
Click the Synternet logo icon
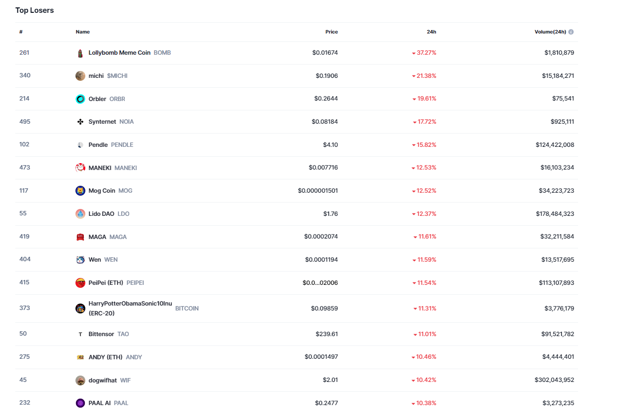click(80, 122)
